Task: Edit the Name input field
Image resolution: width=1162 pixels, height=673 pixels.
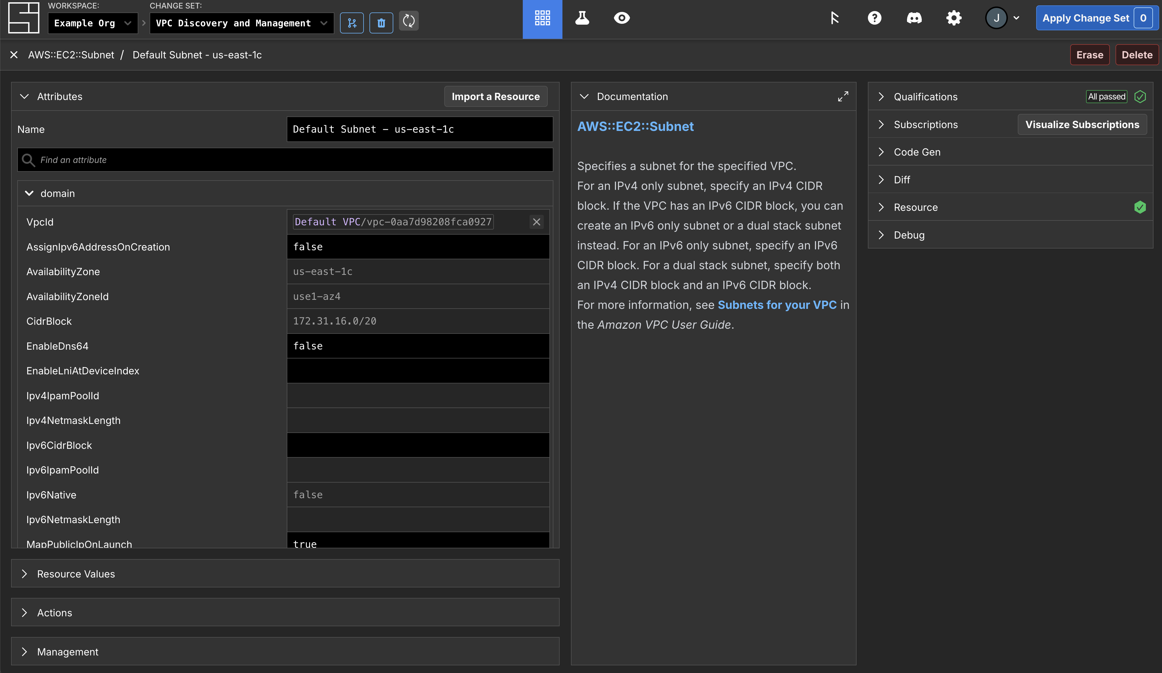Action: pyautogui.click(x=420, y=129)
